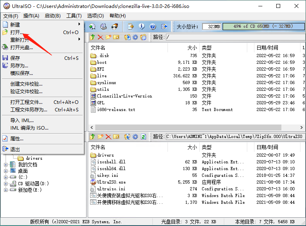Click the 323MB total size field
The width and height of the screenshot is (306, 226).
[x=212, y=26]
